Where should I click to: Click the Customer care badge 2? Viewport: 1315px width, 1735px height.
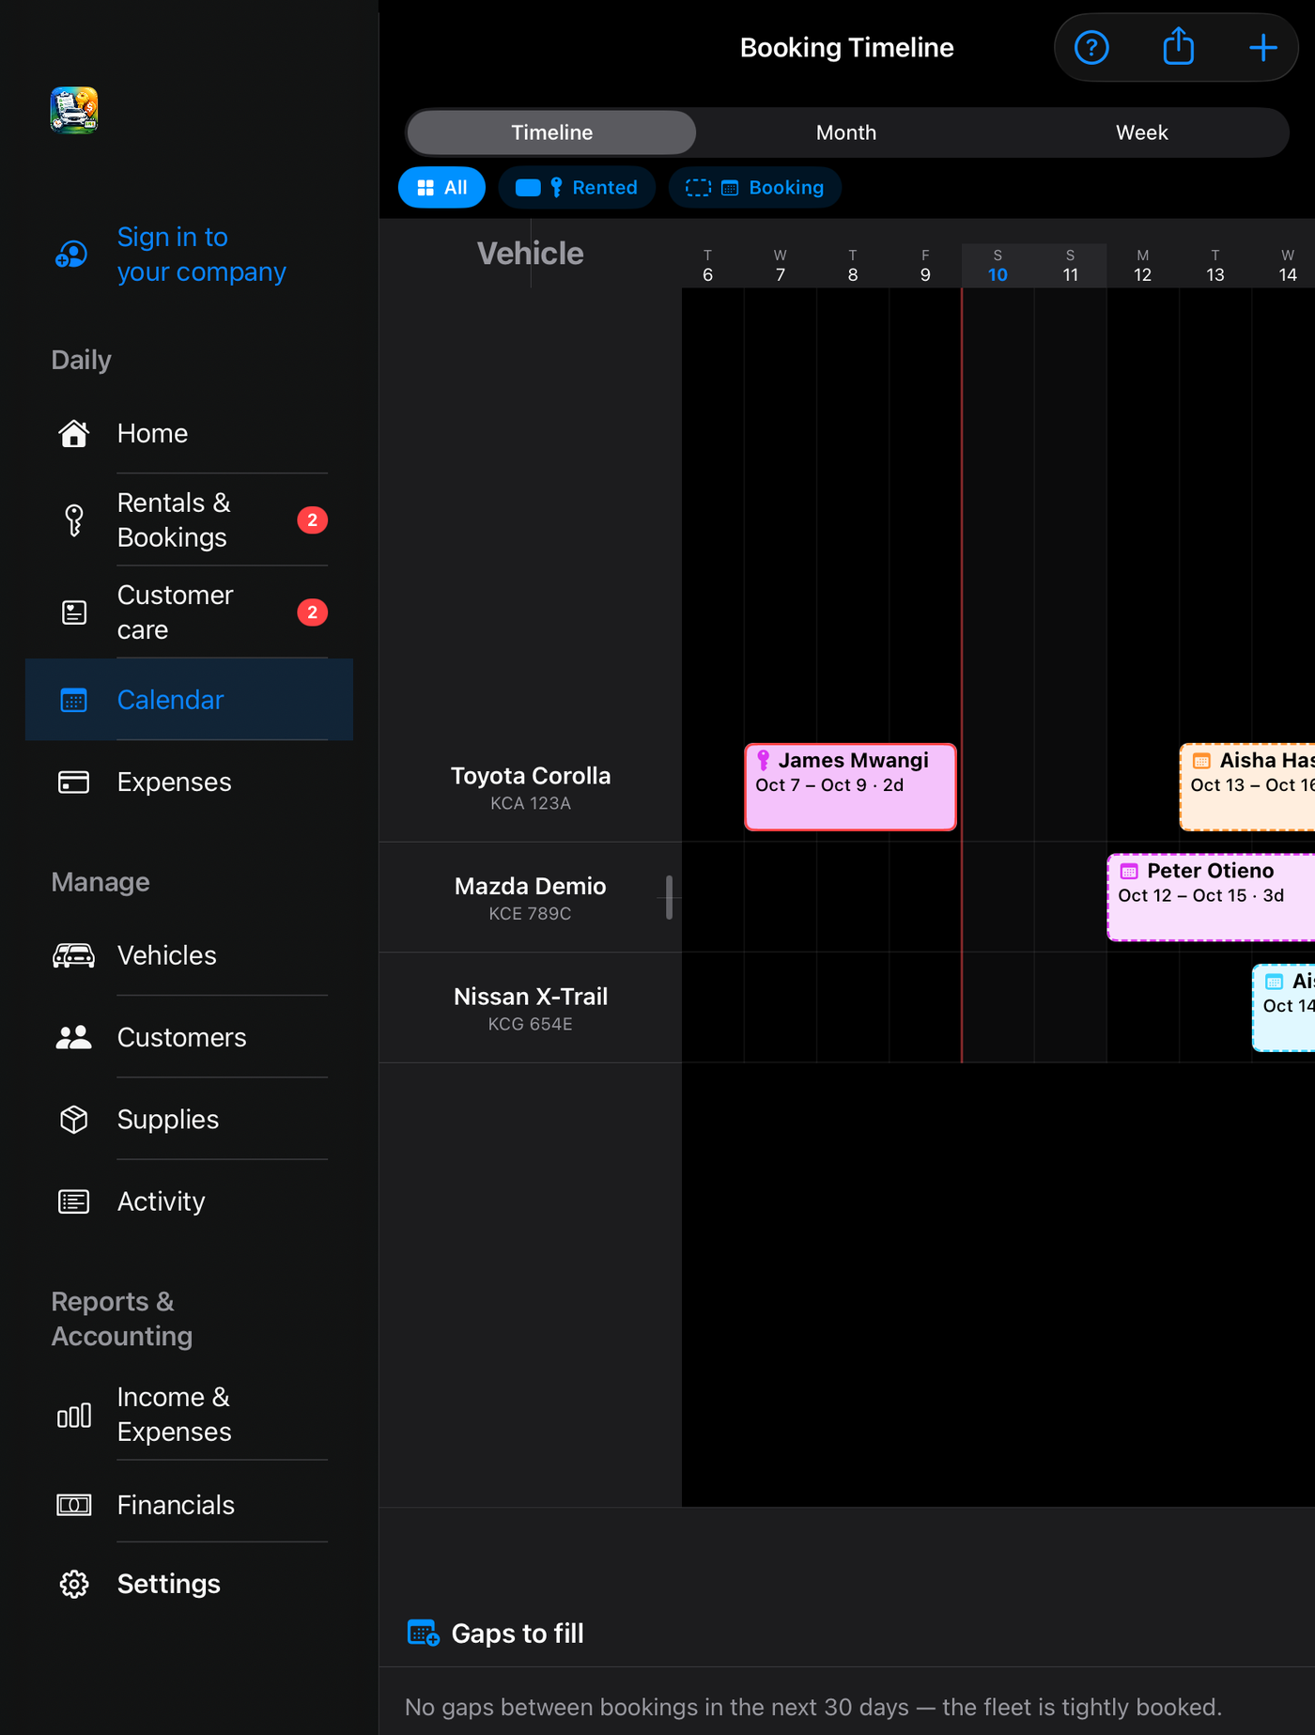(313, 612)
